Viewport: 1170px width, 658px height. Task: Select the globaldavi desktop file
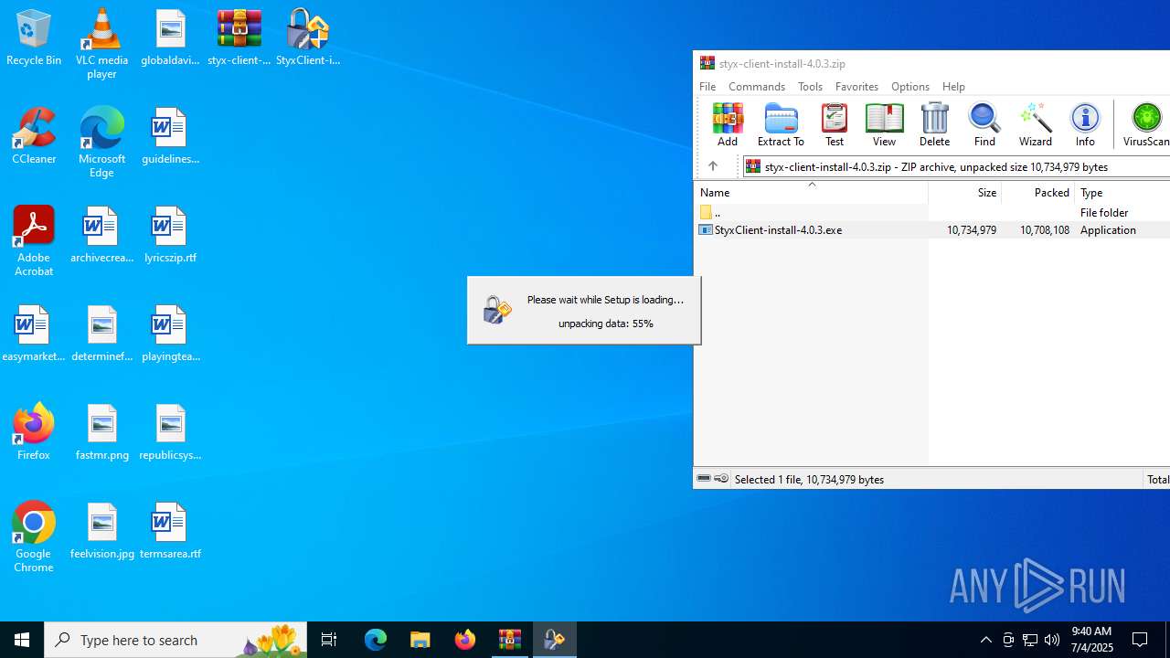[x=170, y=38]
